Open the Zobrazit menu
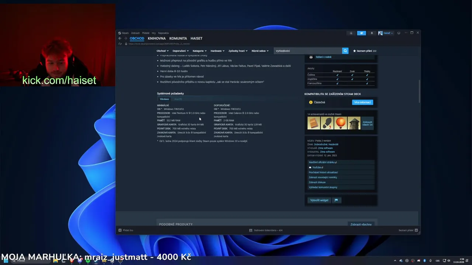 click(135, 33)
